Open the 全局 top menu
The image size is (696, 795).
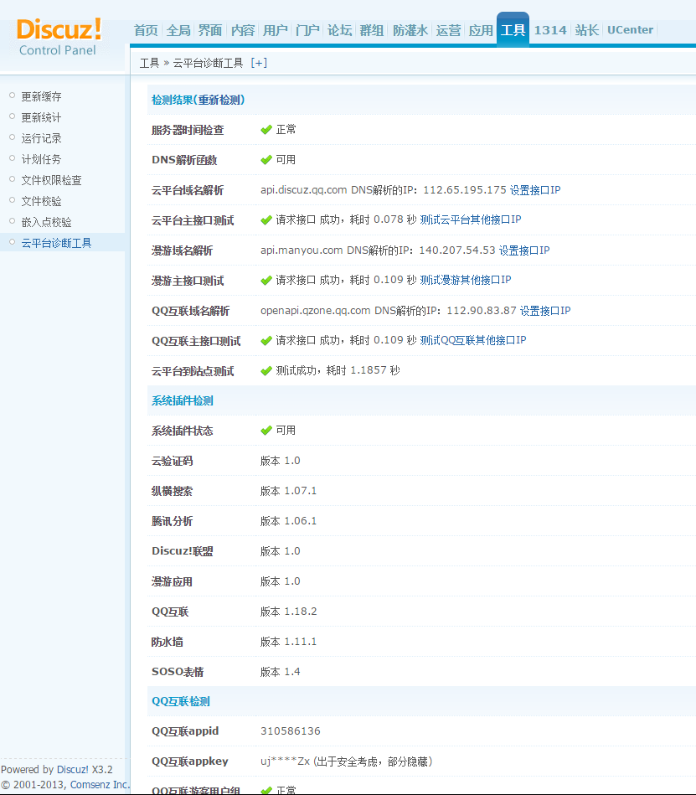click(178, 30)
